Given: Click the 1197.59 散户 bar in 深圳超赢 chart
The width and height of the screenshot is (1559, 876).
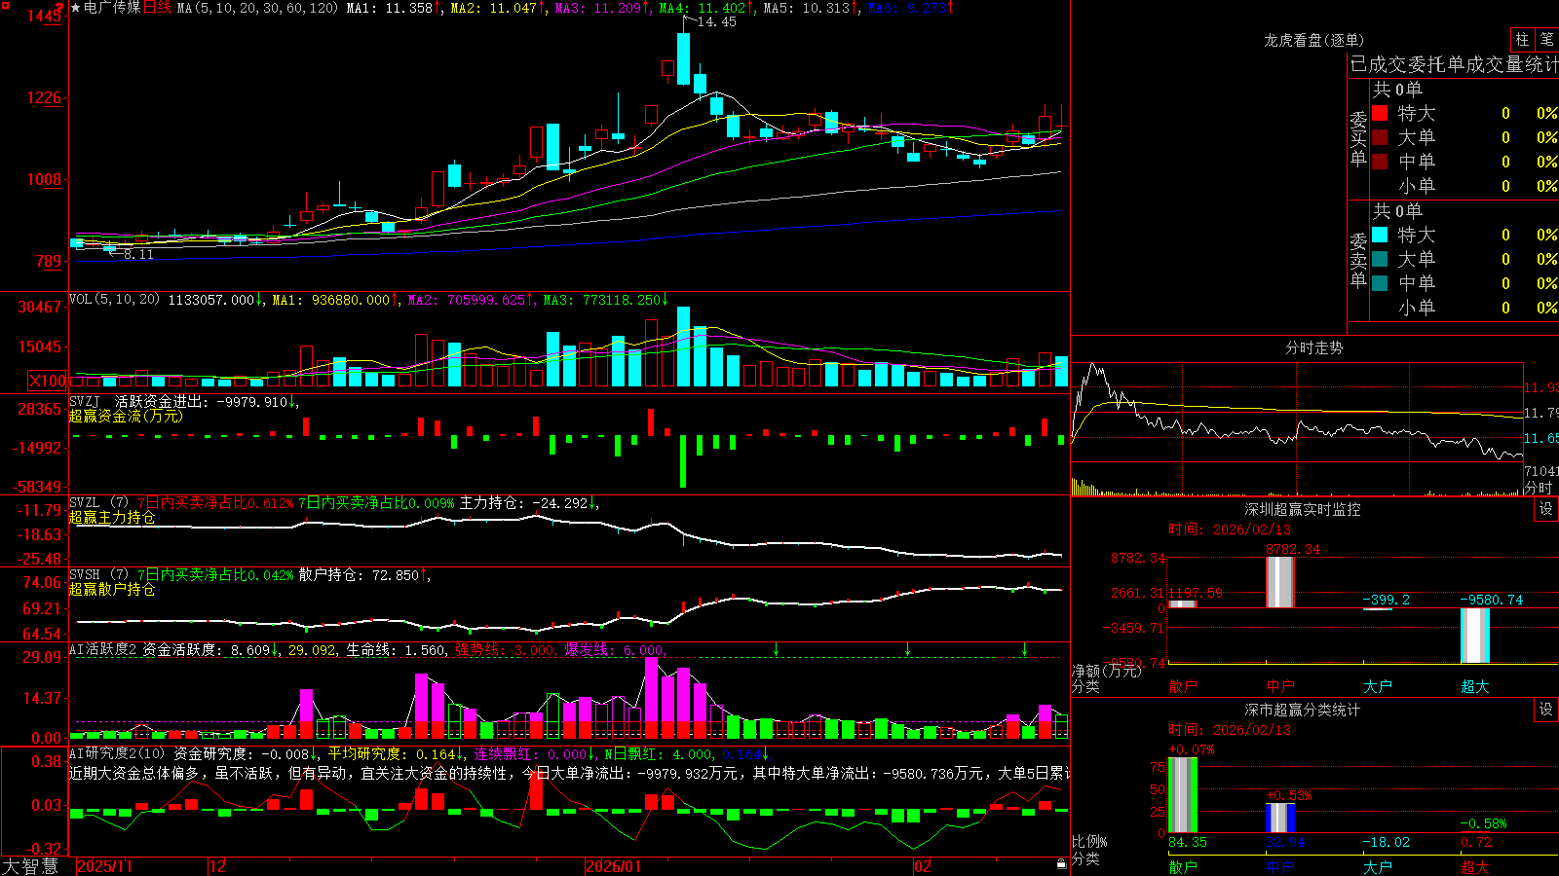Looking at the screenshot, I should click(x=1183, y=604).
